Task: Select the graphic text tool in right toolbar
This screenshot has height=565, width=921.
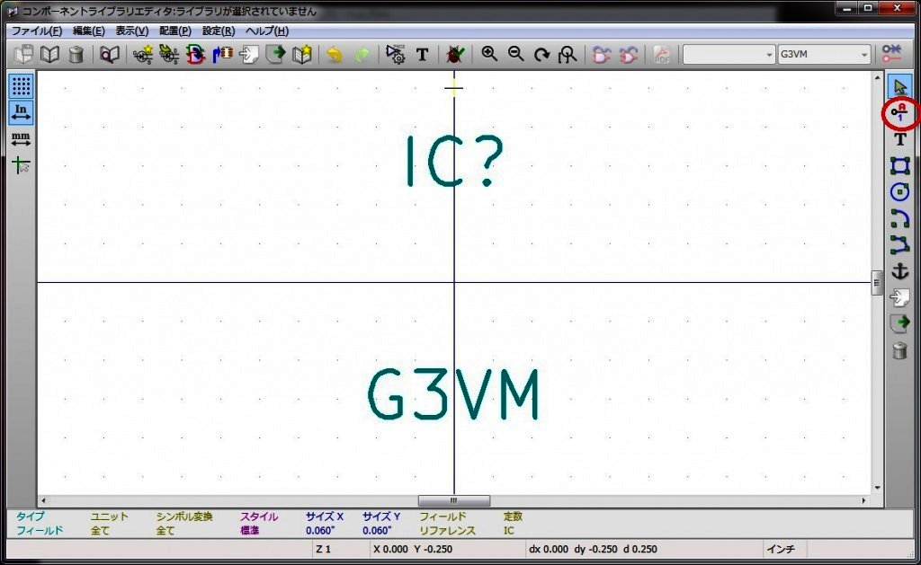Action: (x=899, y=139)
